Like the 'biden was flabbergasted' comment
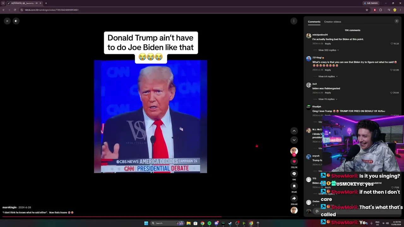Viewport: 404px width, 227px height. 392,93
